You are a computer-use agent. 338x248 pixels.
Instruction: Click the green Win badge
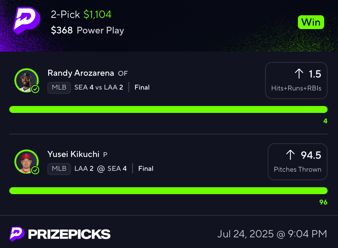coord(311,22)
